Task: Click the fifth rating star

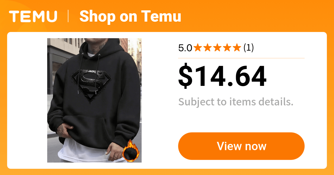Action: (237, 48)
